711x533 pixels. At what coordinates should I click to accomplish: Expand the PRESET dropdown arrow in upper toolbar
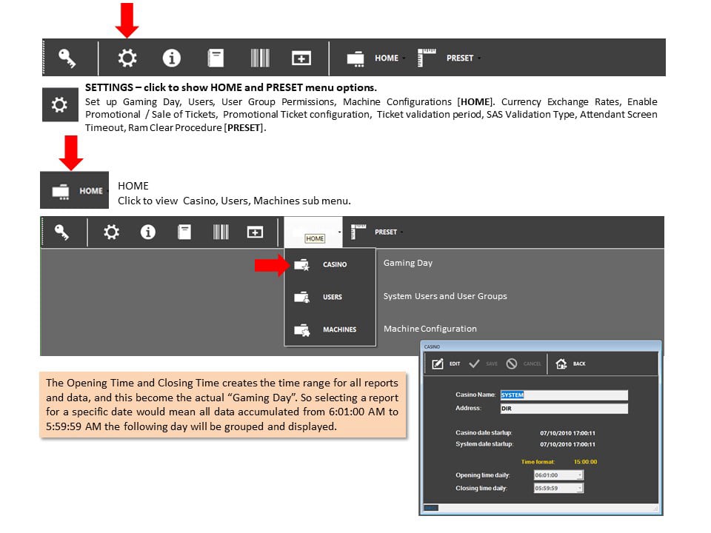[x=479, y=58]
